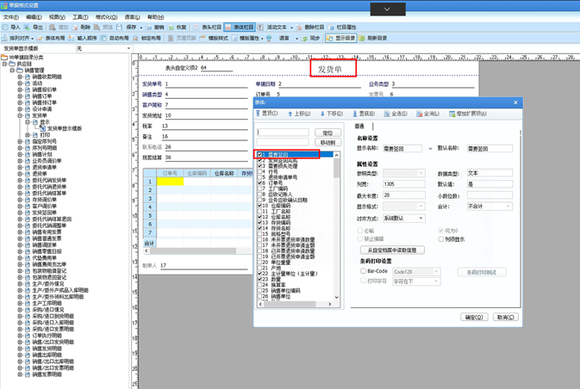580x389 pixels.
Task: Open the 保存 button dropdown arrow
Action: click(x=141, y=28)
